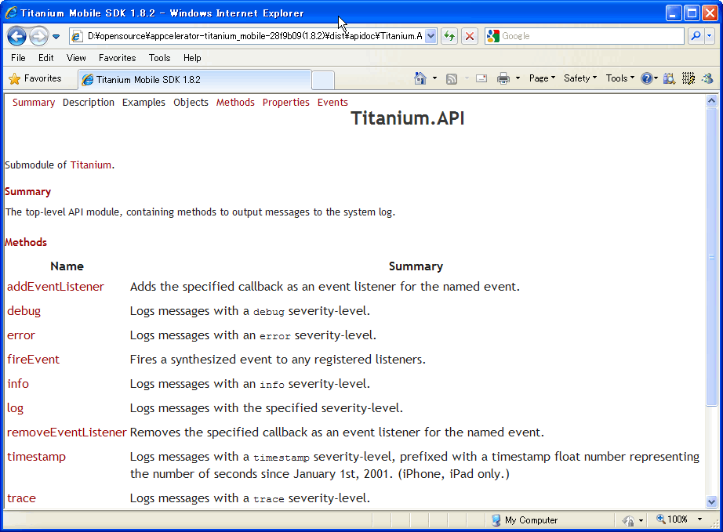Click the address bar URL field
The image size is (723, 532).
pos(248,36)
